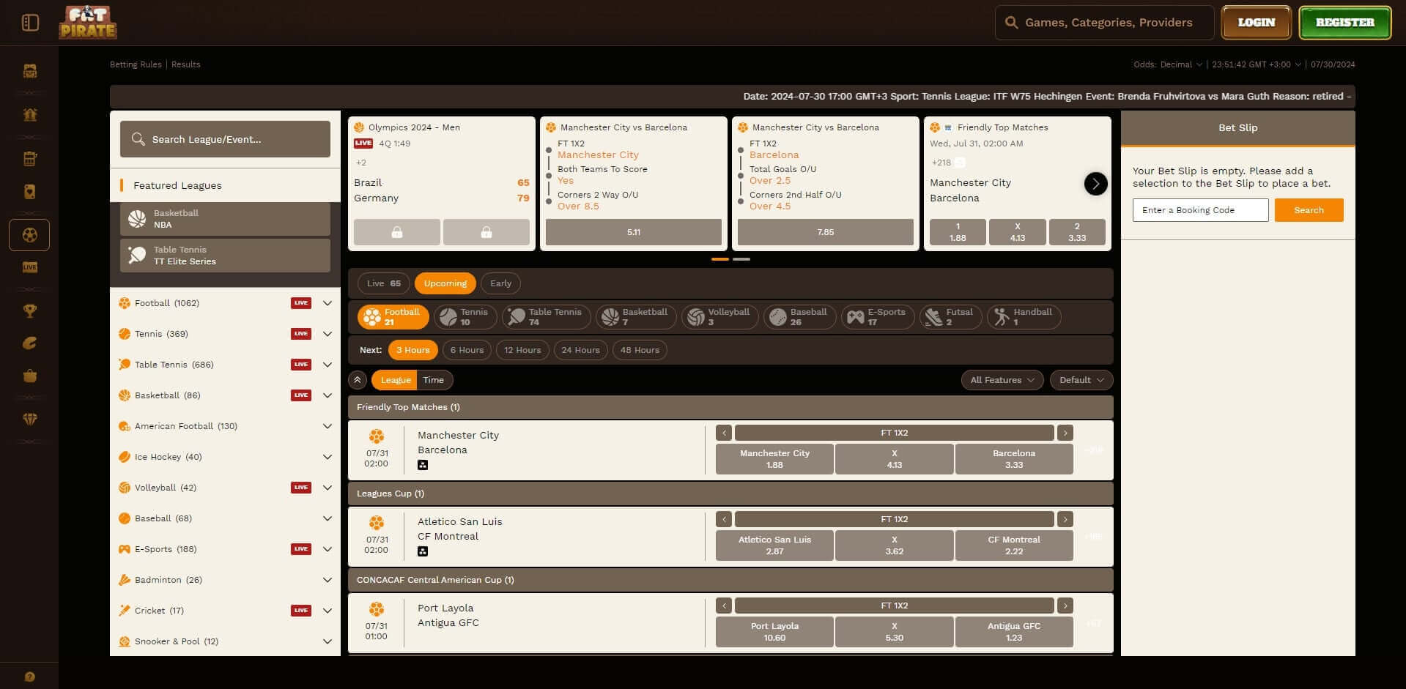1406x689 pixels.
Task: Select the Basketball sport tab
Action: pos(635,317)
